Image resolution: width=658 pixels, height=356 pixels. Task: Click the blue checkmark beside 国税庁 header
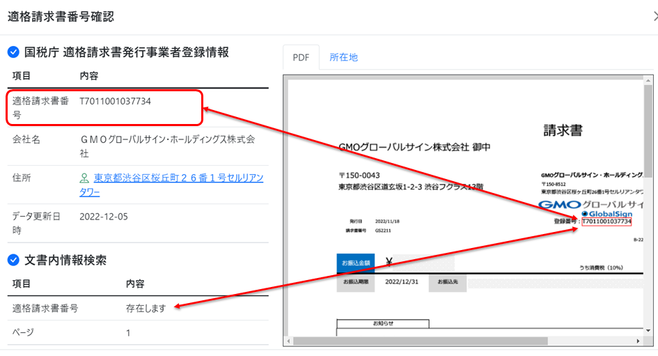13,52
